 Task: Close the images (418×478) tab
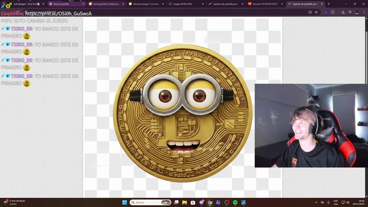click(203, 4)
